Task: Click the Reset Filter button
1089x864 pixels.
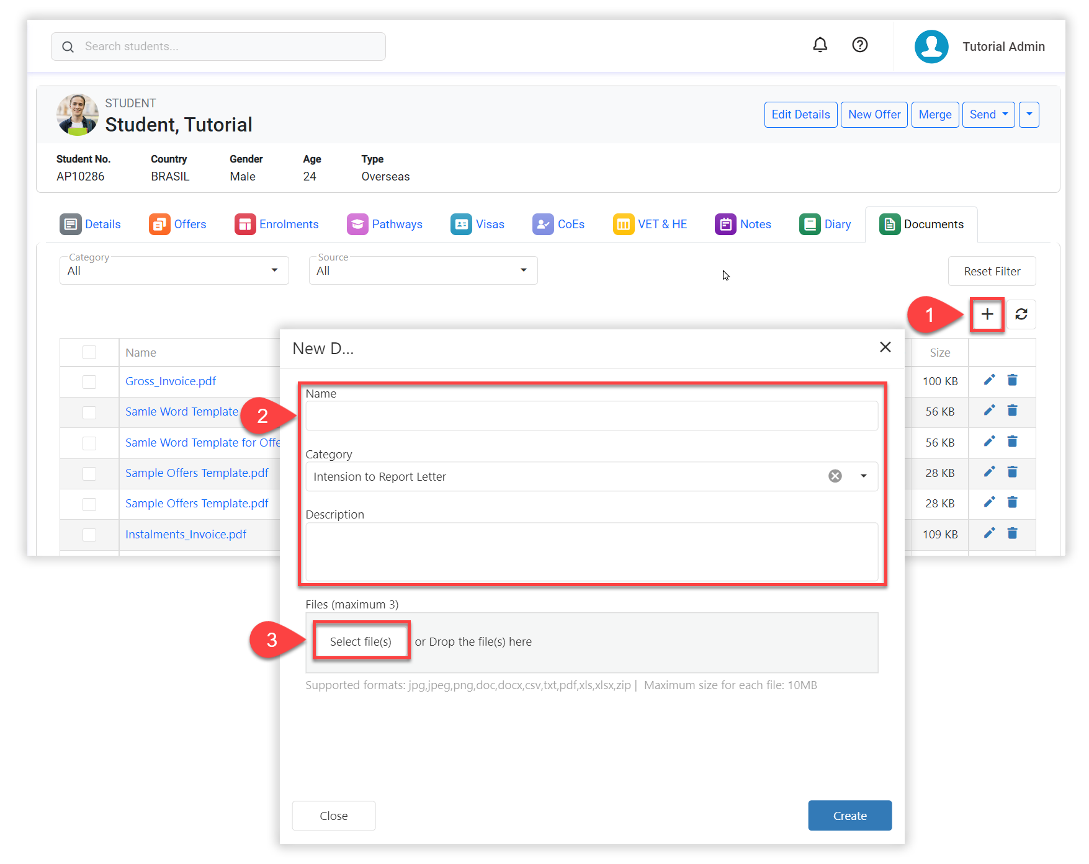Action: (x=991, y=272)
